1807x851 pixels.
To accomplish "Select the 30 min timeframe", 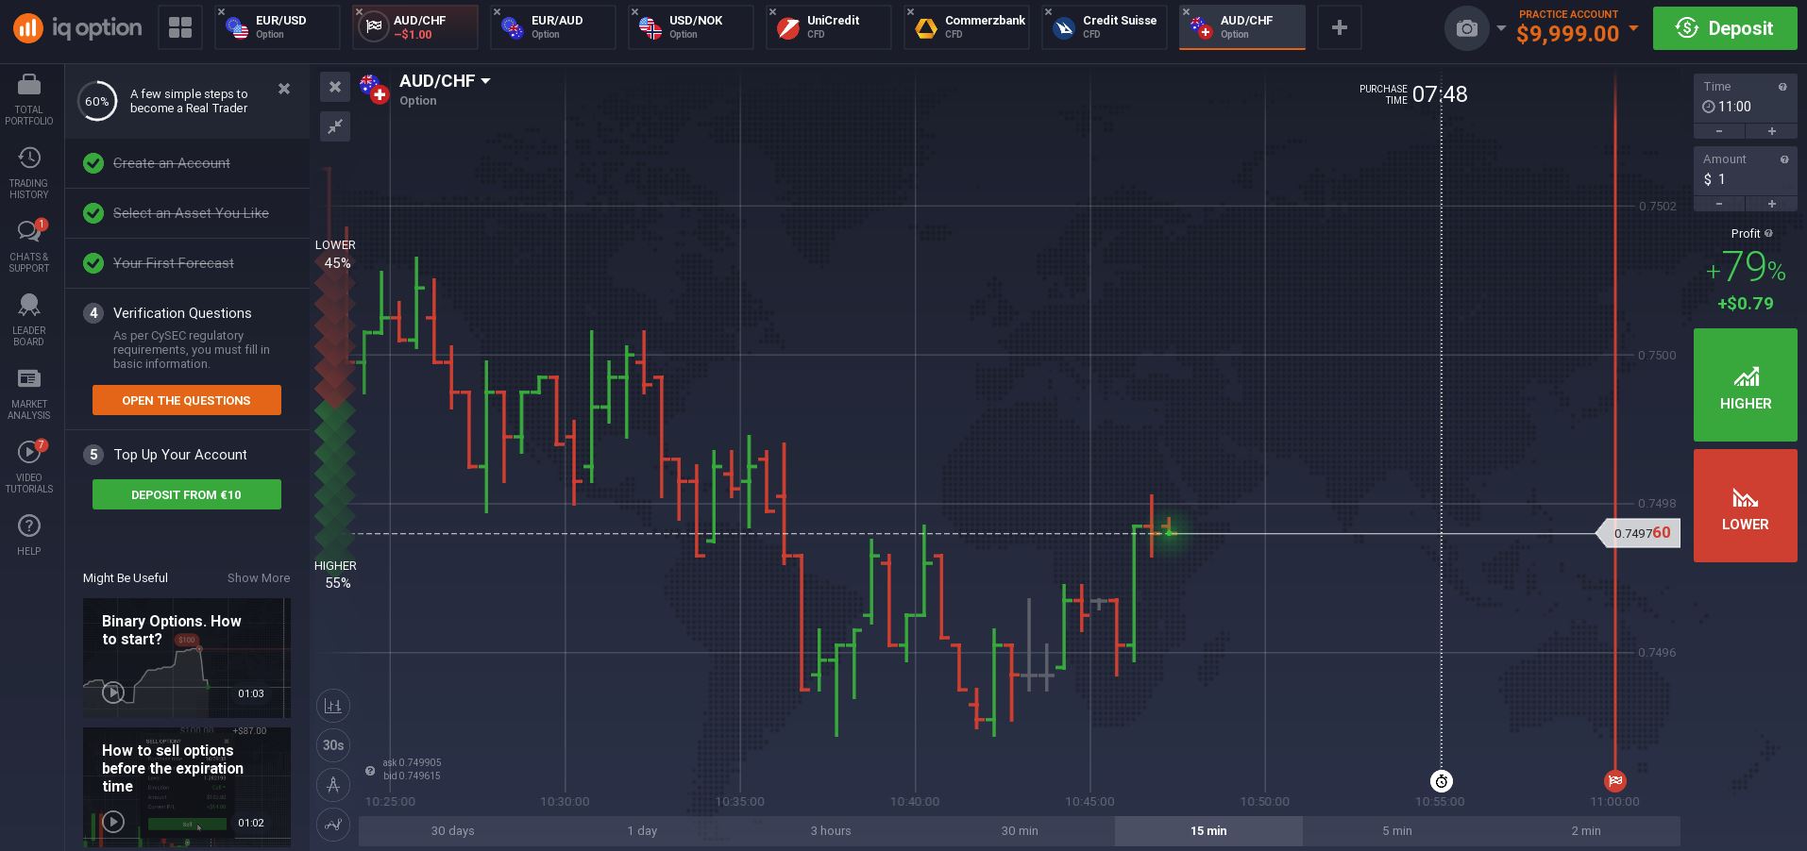I will [x=1020, y=831].
